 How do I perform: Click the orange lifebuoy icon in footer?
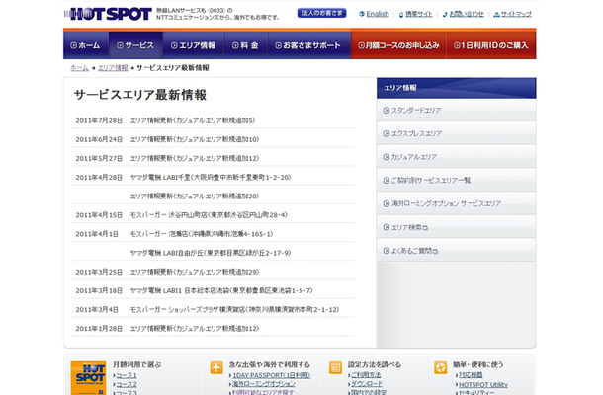point(440,367)
